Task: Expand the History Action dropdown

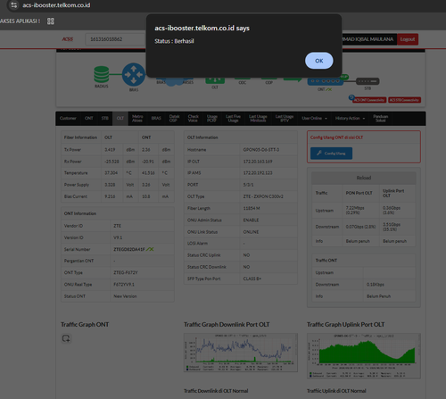Action: [350, 119]
